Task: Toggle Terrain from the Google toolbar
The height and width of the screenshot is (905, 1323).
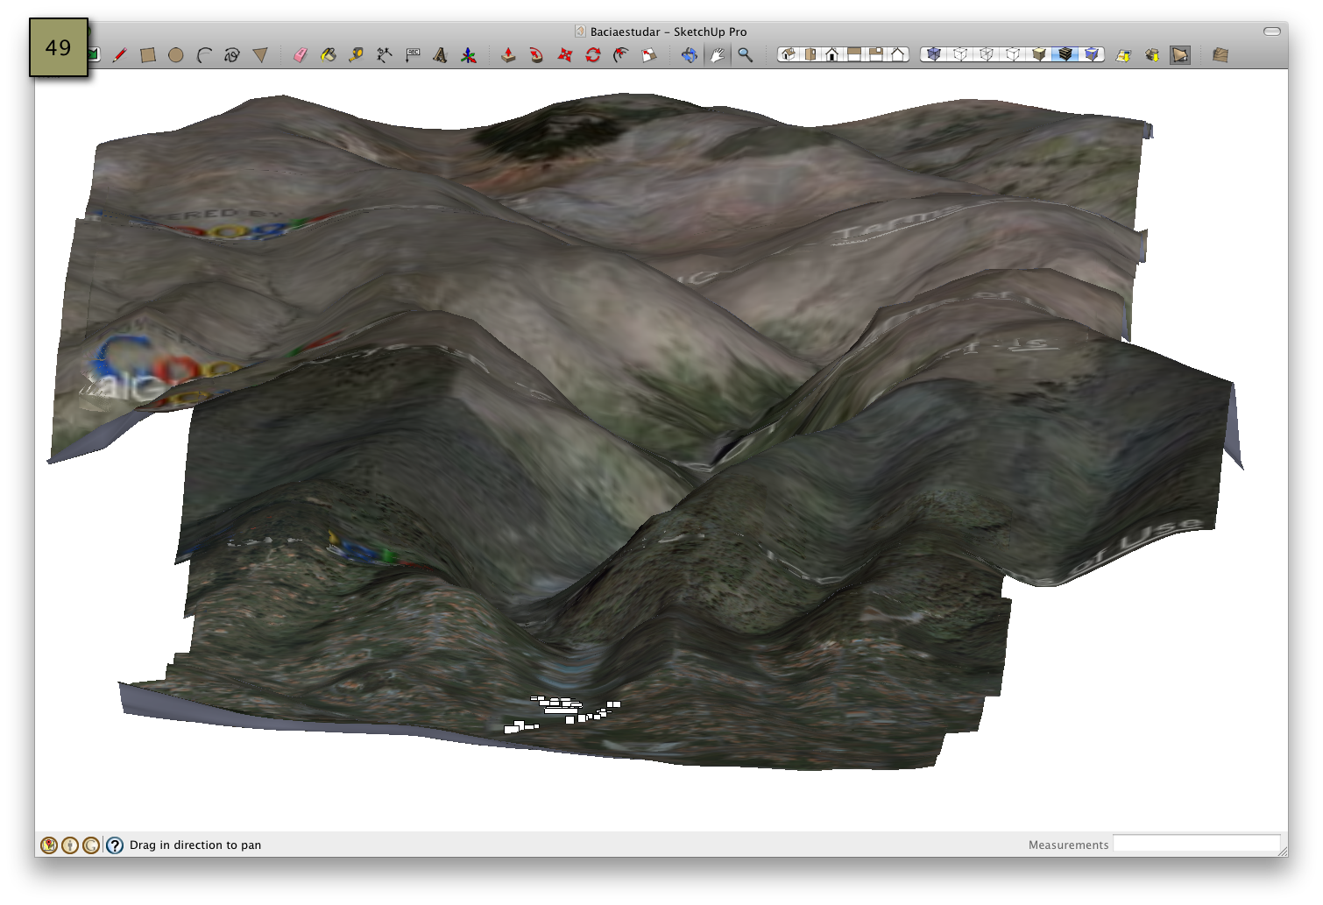Action: click(1179, 54)
